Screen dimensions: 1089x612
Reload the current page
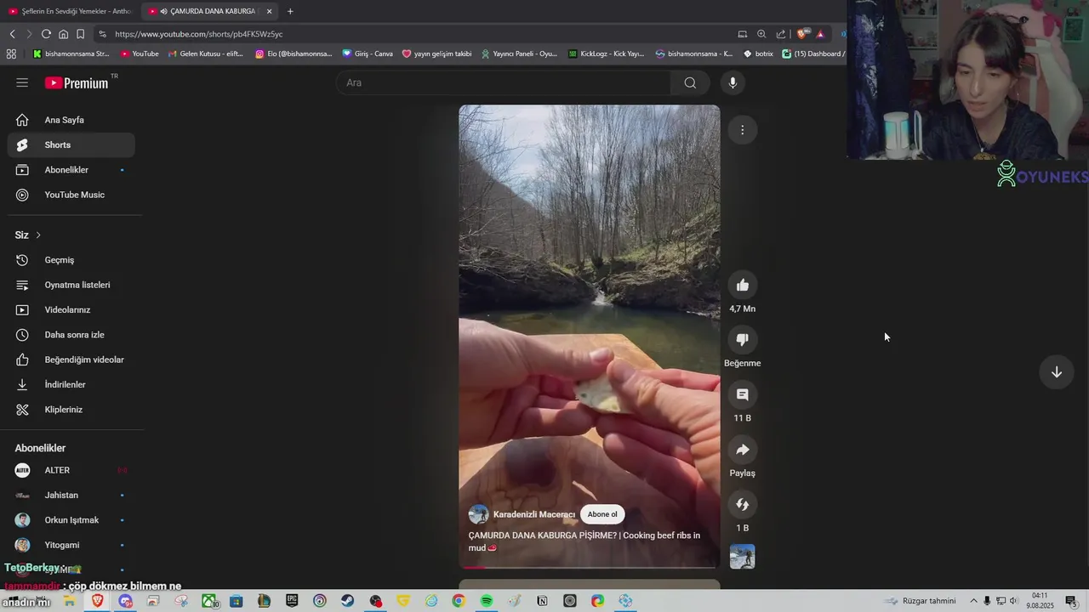coord(46,34)
